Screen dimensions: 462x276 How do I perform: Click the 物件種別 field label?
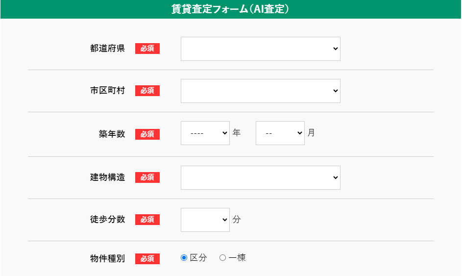point(108,259)
